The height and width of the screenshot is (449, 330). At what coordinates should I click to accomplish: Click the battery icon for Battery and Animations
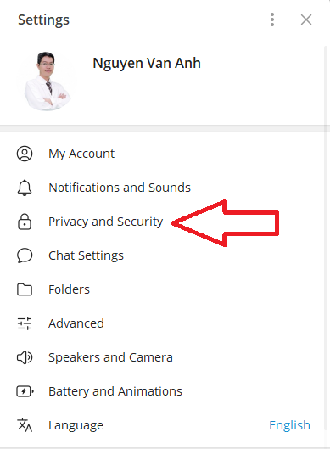click(25, 391)
